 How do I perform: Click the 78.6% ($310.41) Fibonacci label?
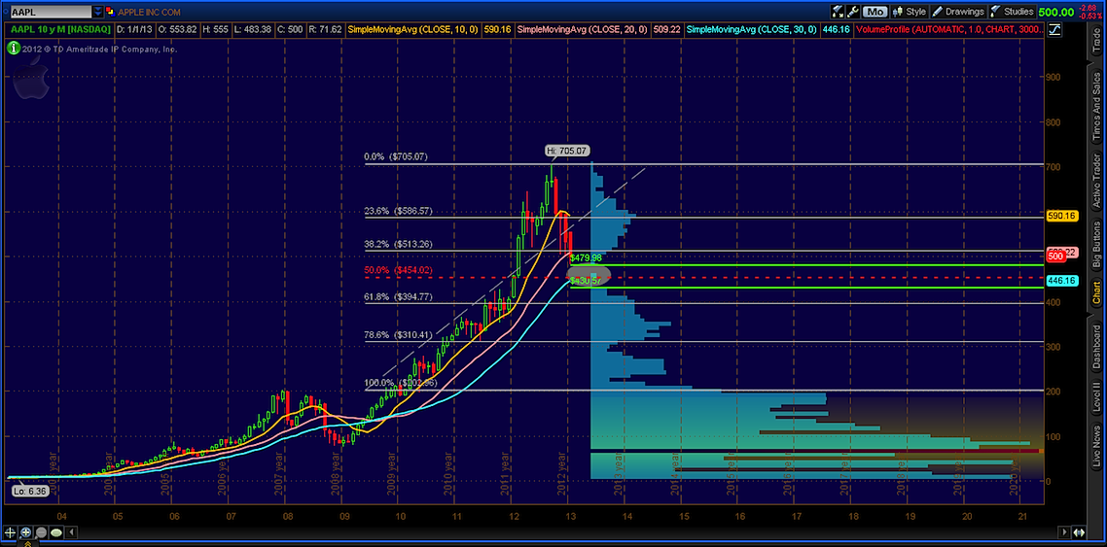pos(398,335)
